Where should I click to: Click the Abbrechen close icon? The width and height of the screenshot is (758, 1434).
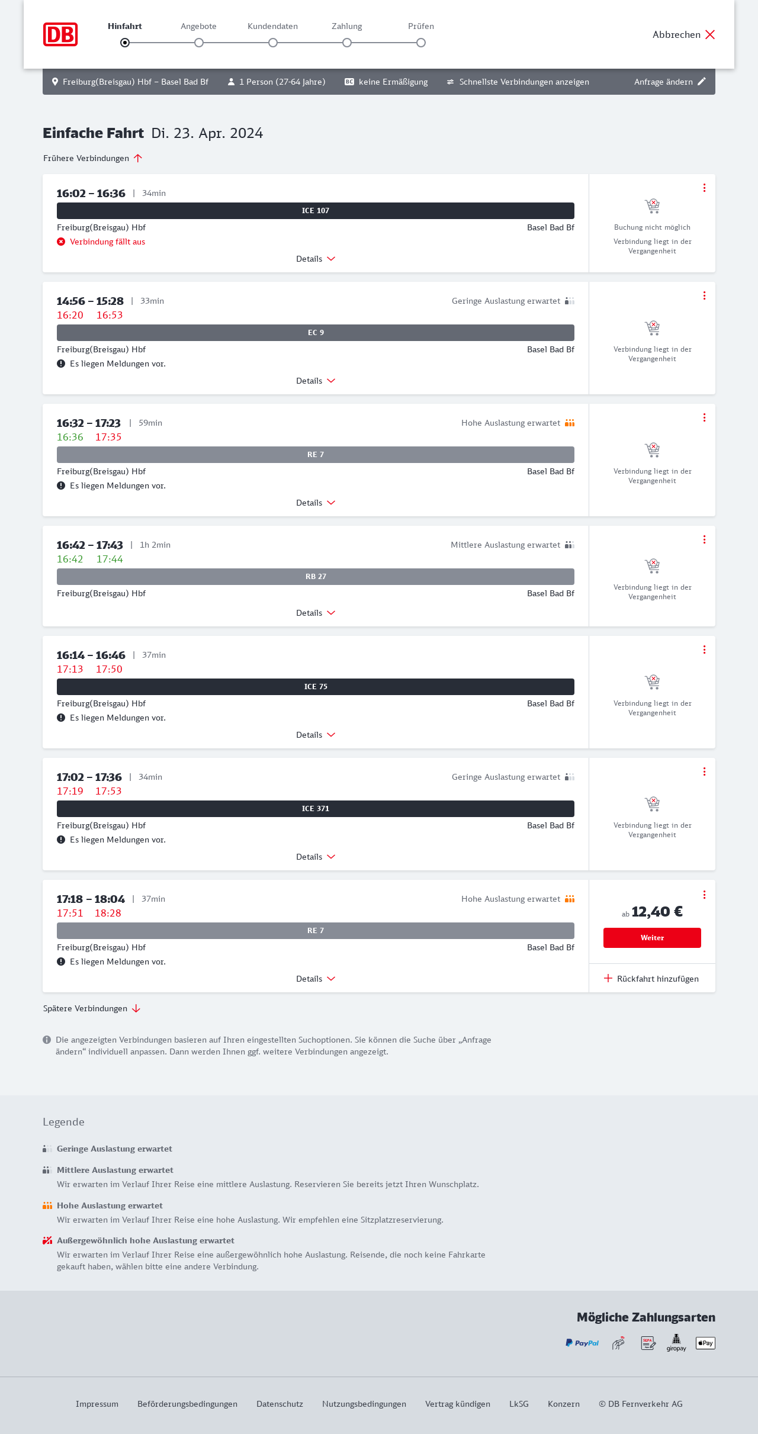point(710,34)
